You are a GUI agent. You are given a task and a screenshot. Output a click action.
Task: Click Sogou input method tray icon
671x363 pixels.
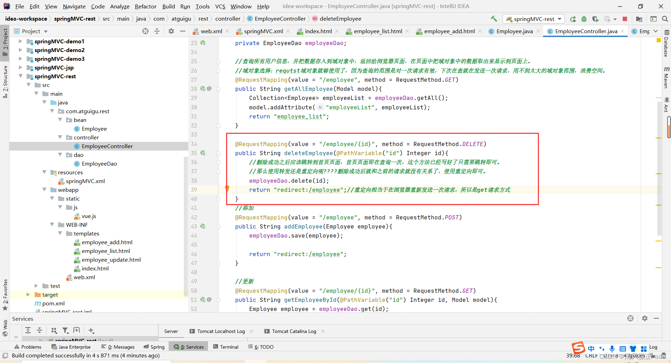coord(578,348)
